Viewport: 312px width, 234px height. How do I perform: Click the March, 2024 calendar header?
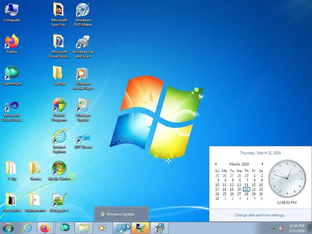point(239,164)
